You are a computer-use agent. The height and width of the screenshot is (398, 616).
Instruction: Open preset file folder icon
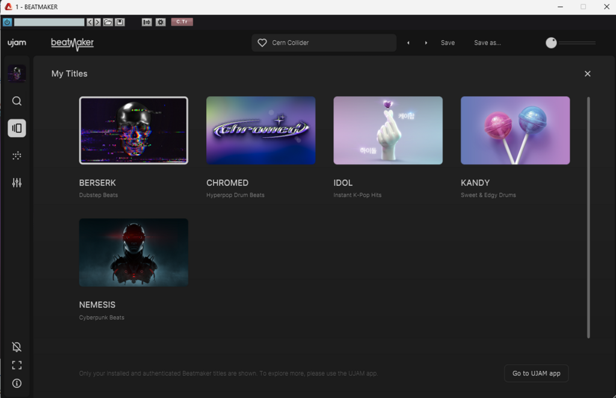(108, 22)
